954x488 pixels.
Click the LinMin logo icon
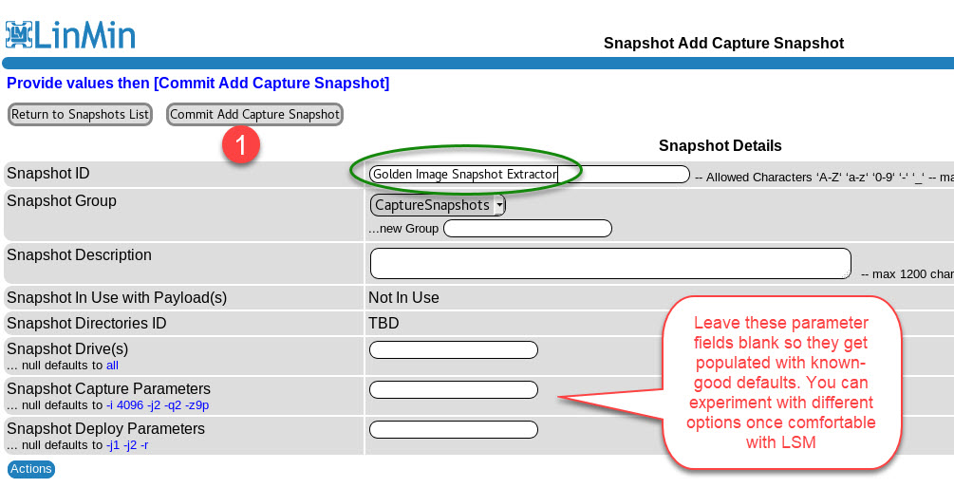coord(19,33)
